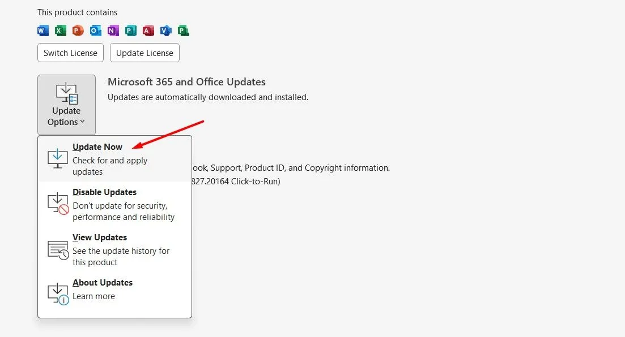Click the Update Now download icon
This screenshot has height=337, width=625.
click(x=57, y=158)
